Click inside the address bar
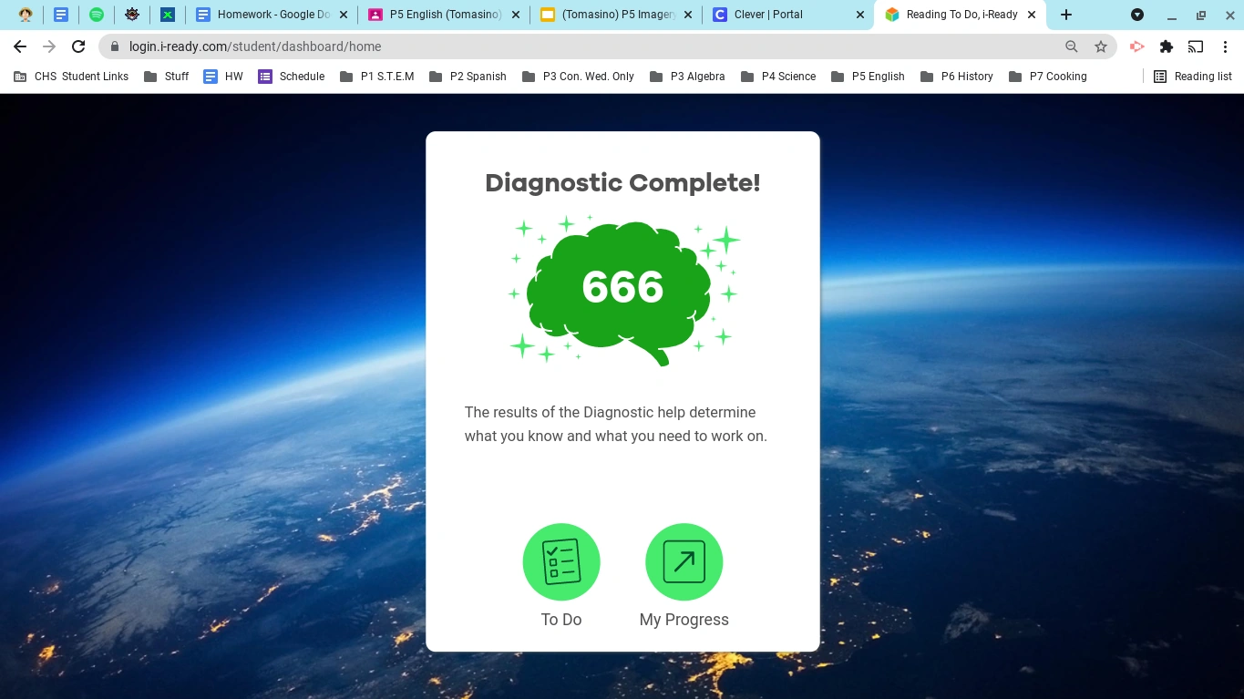 (x=547, y=46)
